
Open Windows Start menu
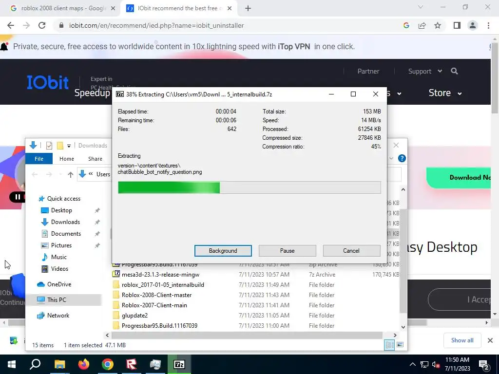click(12, 364)
